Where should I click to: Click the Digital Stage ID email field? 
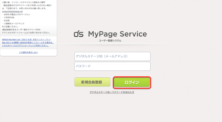[x=112, y=56]
